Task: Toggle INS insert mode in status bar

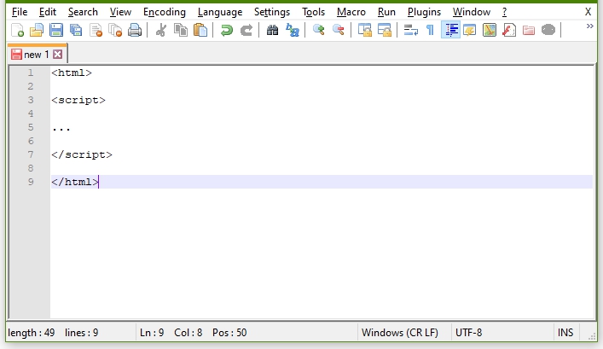Action: pos(565,333)
